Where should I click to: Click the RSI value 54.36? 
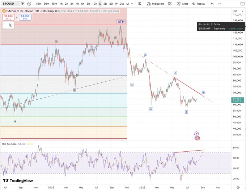21,144
